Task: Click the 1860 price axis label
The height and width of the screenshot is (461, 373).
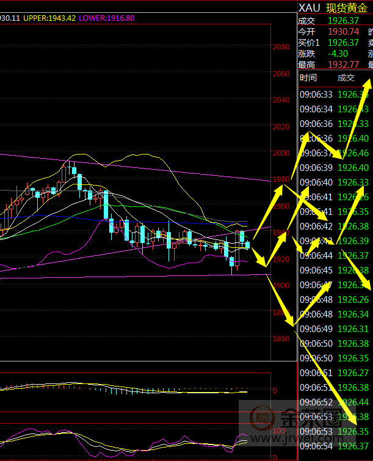Action: (x=281, y=339)
